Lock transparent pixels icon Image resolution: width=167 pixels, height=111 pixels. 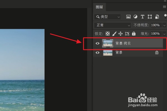107,34
